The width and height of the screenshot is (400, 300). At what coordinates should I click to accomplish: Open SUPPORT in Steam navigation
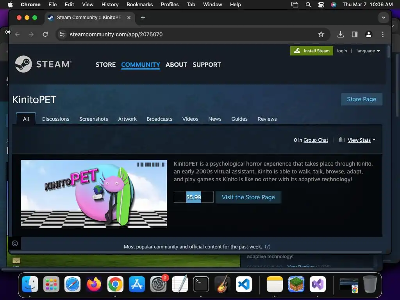(x=207, y=64)
